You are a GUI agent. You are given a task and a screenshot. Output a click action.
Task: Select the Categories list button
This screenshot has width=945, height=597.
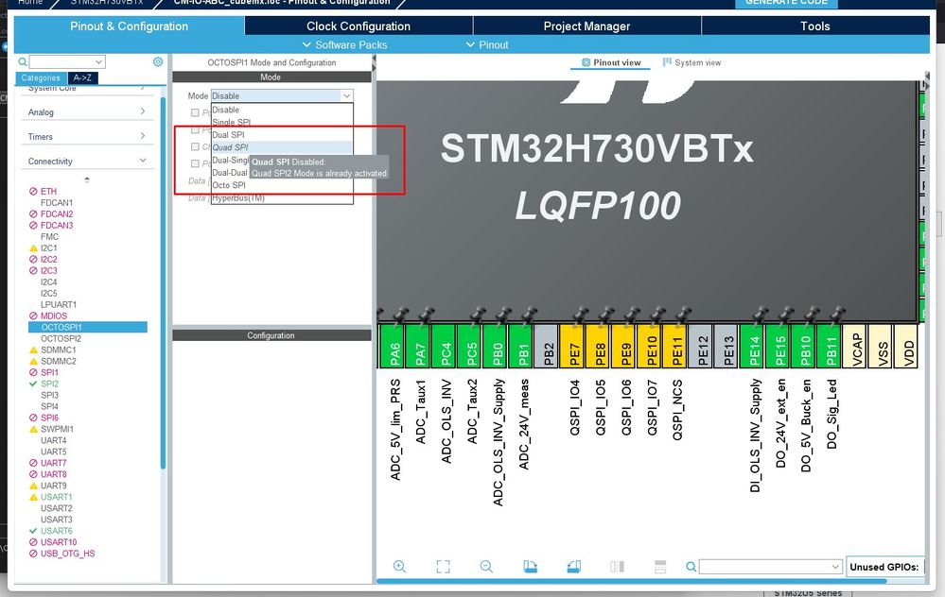pyautogui.click(x=41, y=77)
